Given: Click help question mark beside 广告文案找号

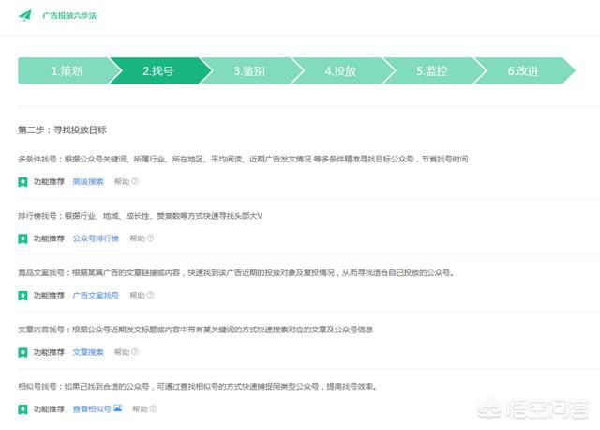Looking at the screenshot, I should [x=150, y=295].
